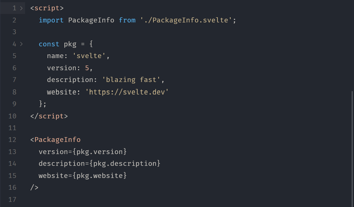This screenshot has width=354, height=207.
Task: Click inside the 'blazing fast' description string
Action: 131,80
